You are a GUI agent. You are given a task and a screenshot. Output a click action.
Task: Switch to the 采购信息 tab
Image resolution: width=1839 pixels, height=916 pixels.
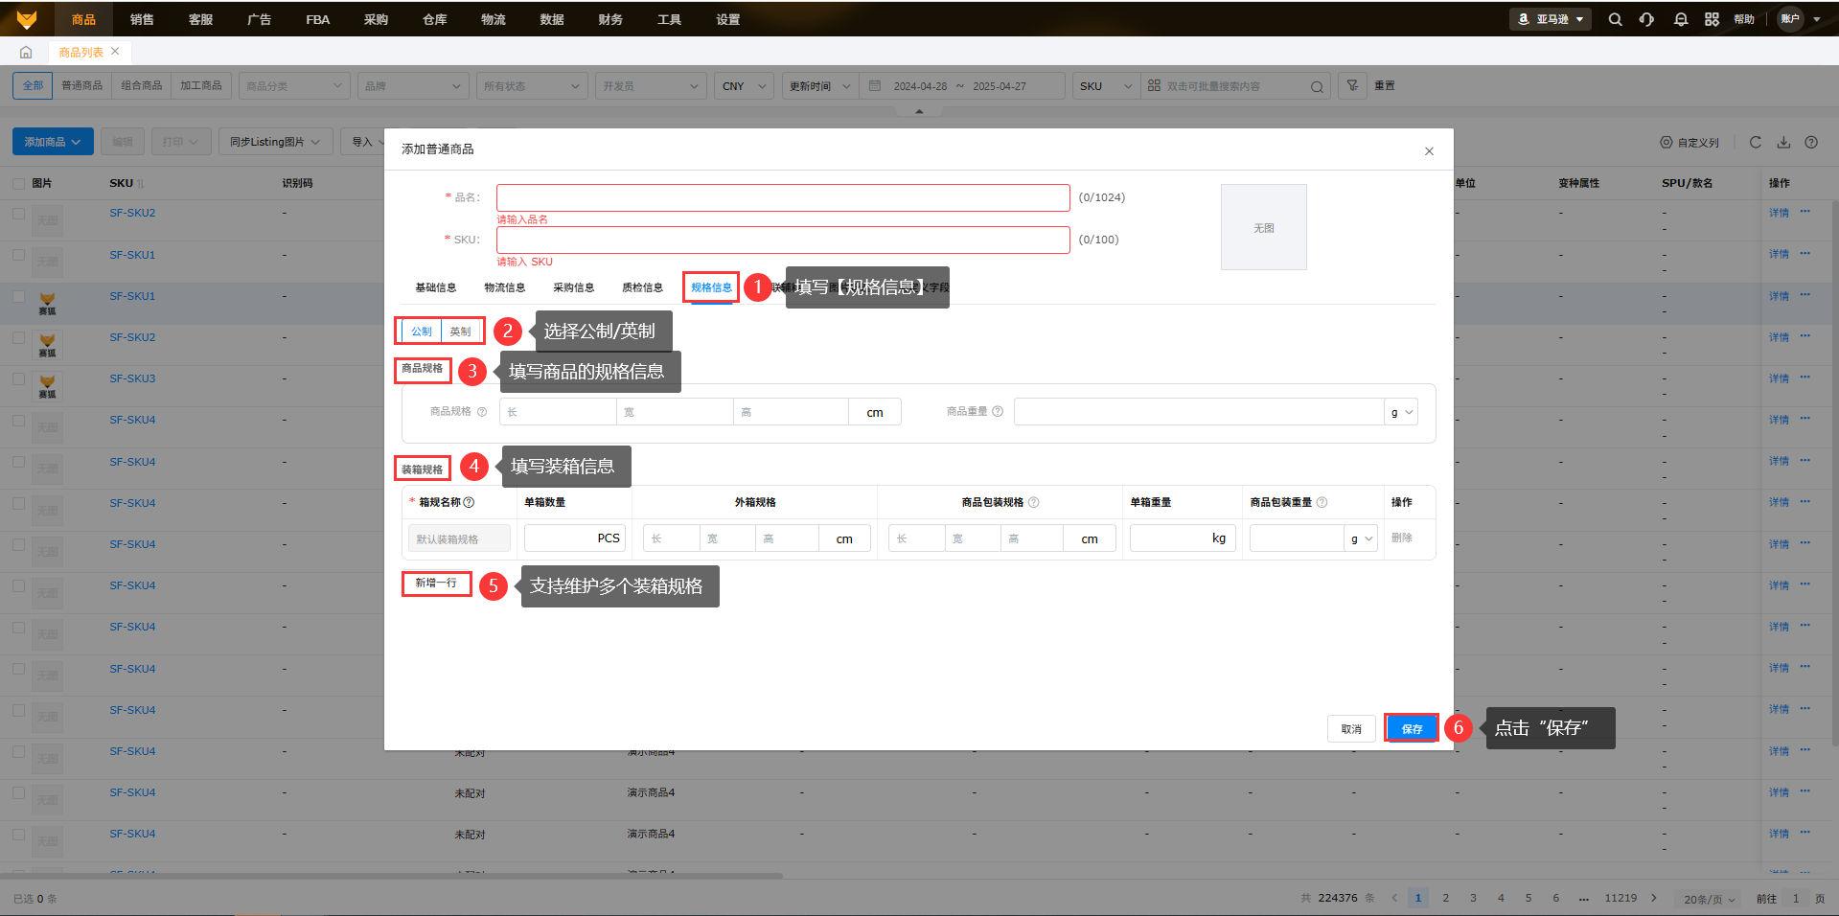(573, 287)
